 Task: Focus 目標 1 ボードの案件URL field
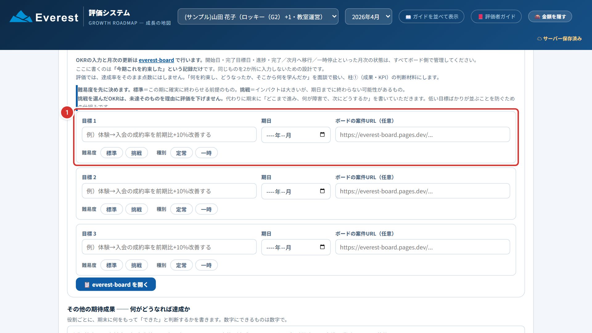tap(422, 135)
